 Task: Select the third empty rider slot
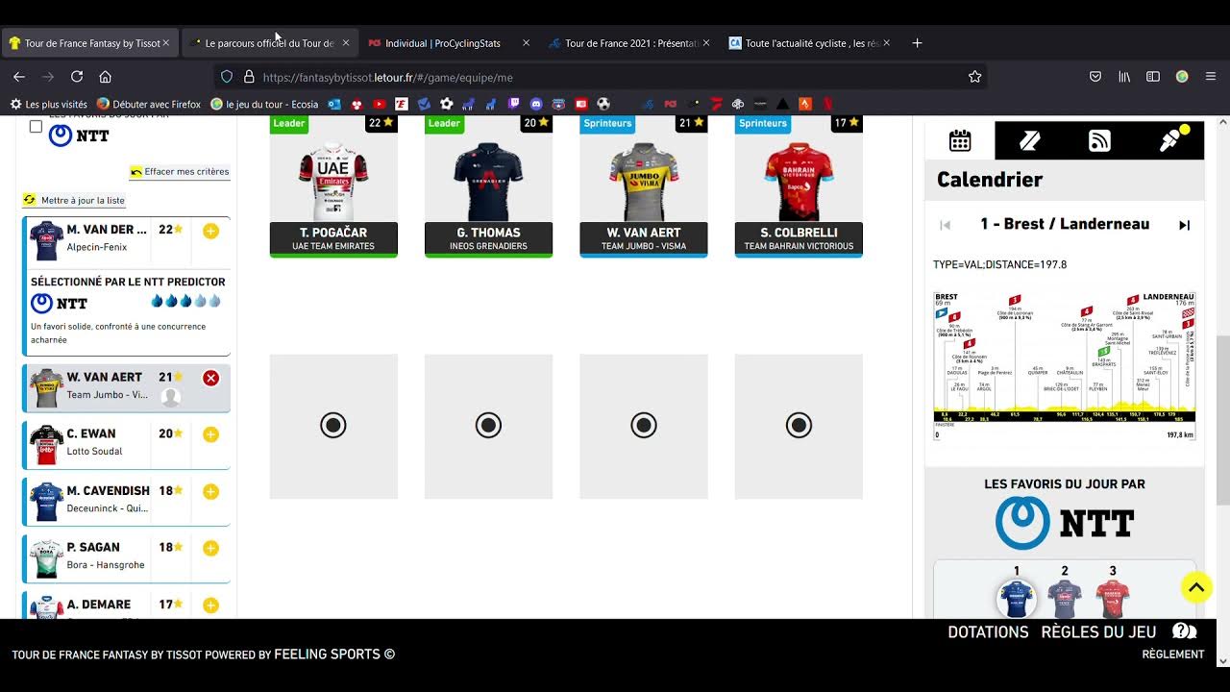[x=644, y=426]
